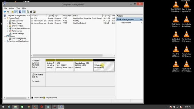The width and height of the screenshot is (194, 109).
Task: Open Device Manager from the tree
Action: [18, 34]
